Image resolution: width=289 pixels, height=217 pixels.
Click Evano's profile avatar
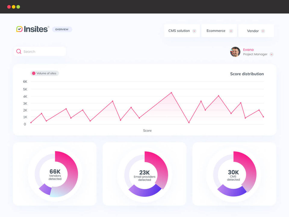pos(235,52)
